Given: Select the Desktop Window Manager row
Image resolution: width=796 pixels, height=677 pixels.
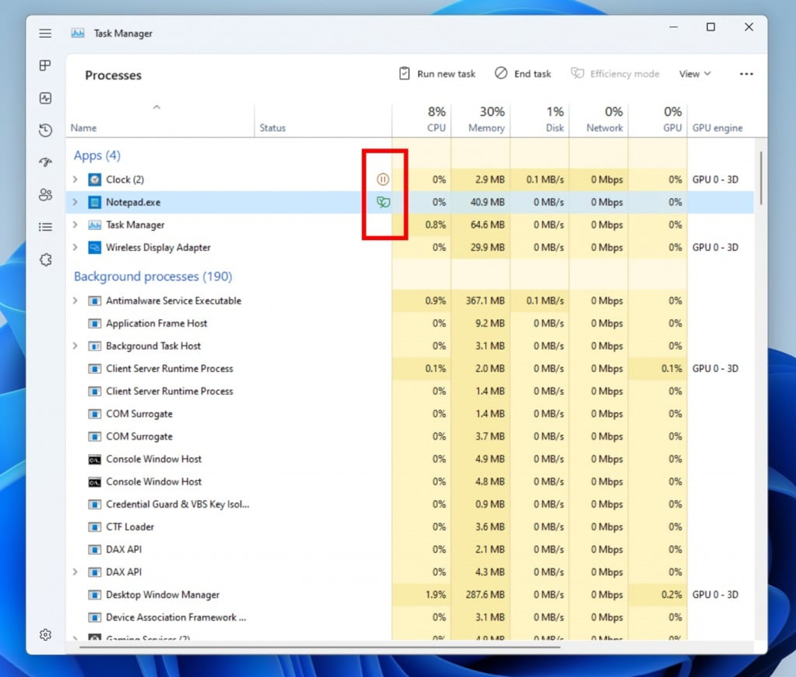Looking at the screenshot, I should coord(410,595).
